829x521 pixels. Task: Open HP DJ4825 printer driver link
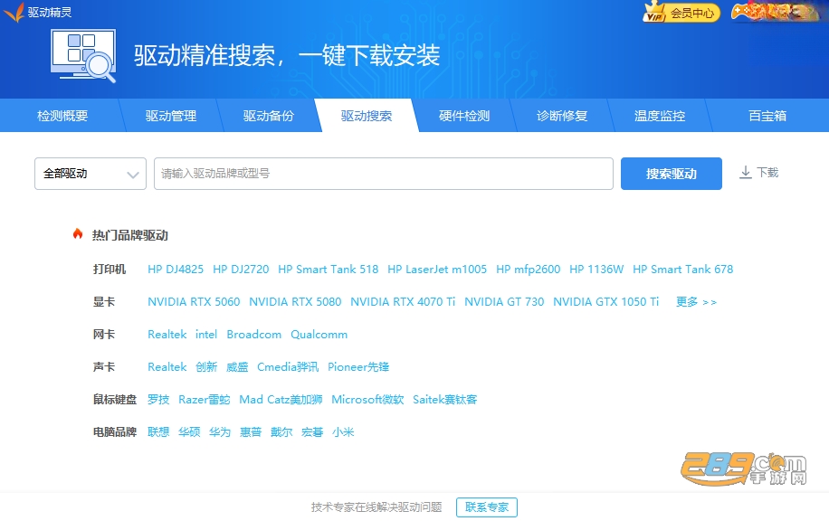click(176, 269)
